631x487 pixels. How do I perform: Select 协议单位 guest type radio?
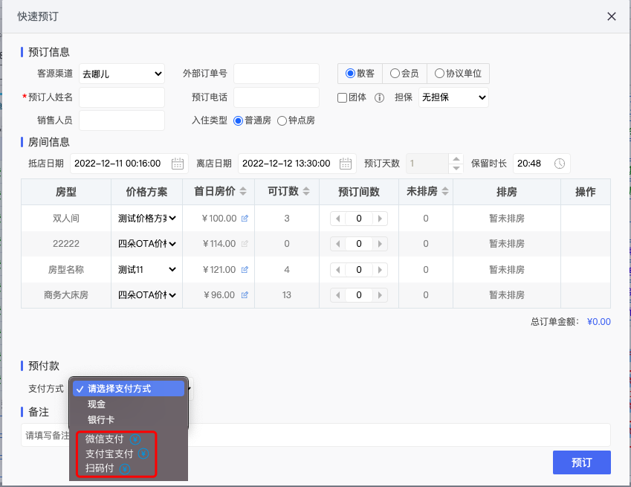click(x=439, y=74)
